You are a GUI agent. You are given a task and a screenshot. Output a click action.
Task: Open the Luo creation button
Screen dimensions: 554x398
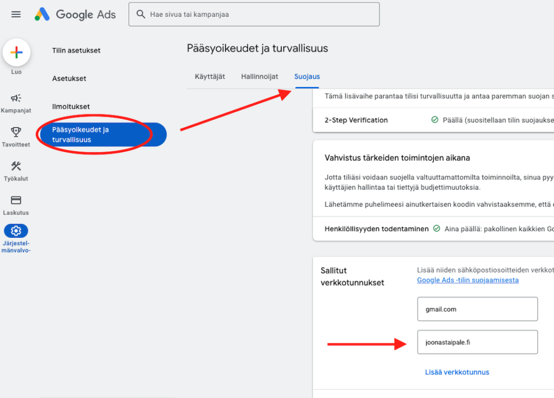pos(16,52)
